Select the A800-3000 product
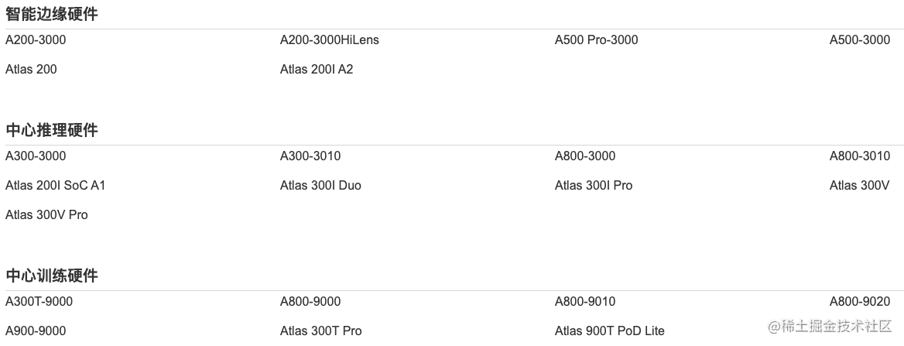904x346 pixels. coord(584,156)
